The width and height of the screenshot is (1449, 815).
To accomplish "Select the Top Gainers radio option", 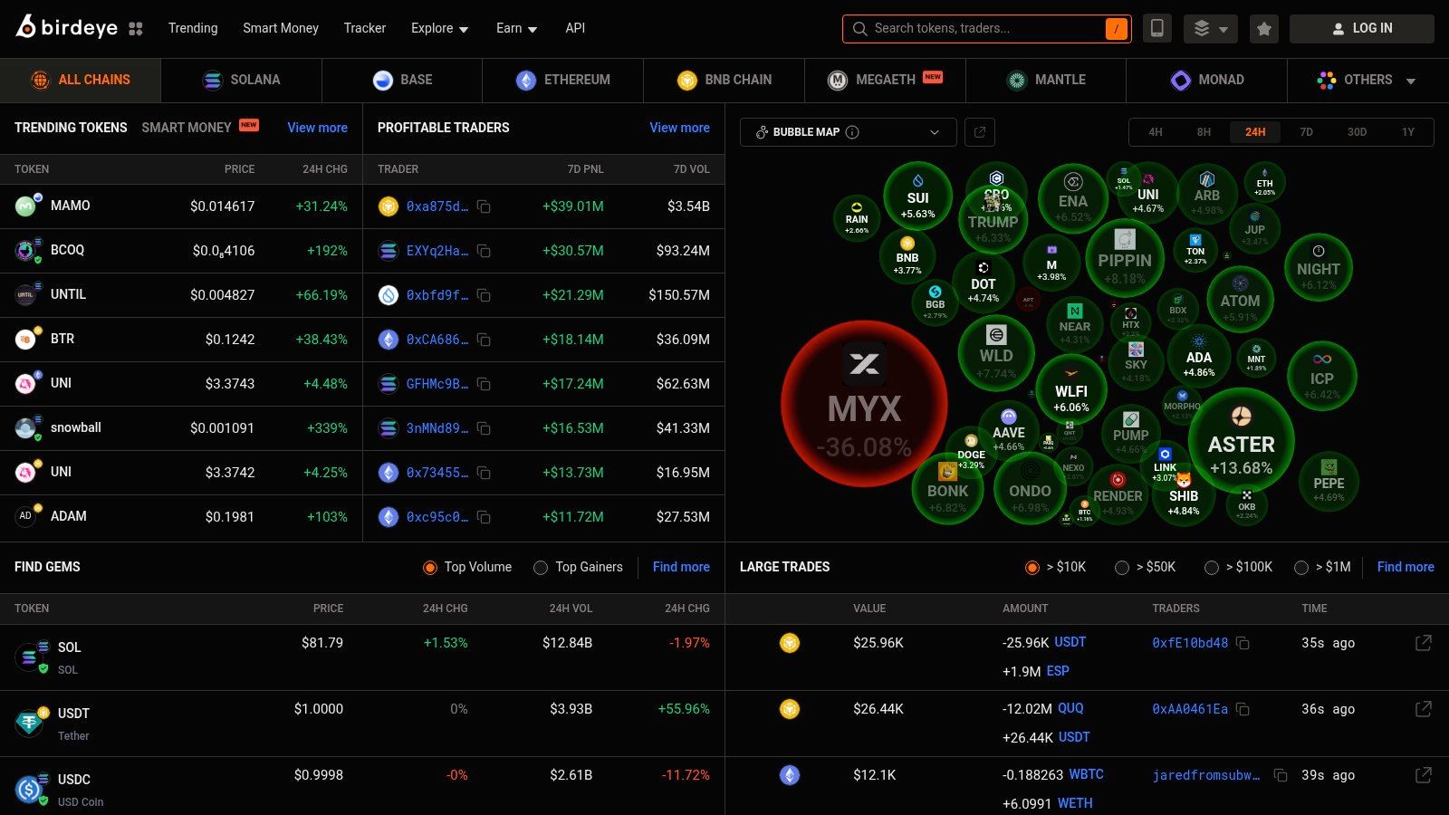I will click(x=541, y=568).
